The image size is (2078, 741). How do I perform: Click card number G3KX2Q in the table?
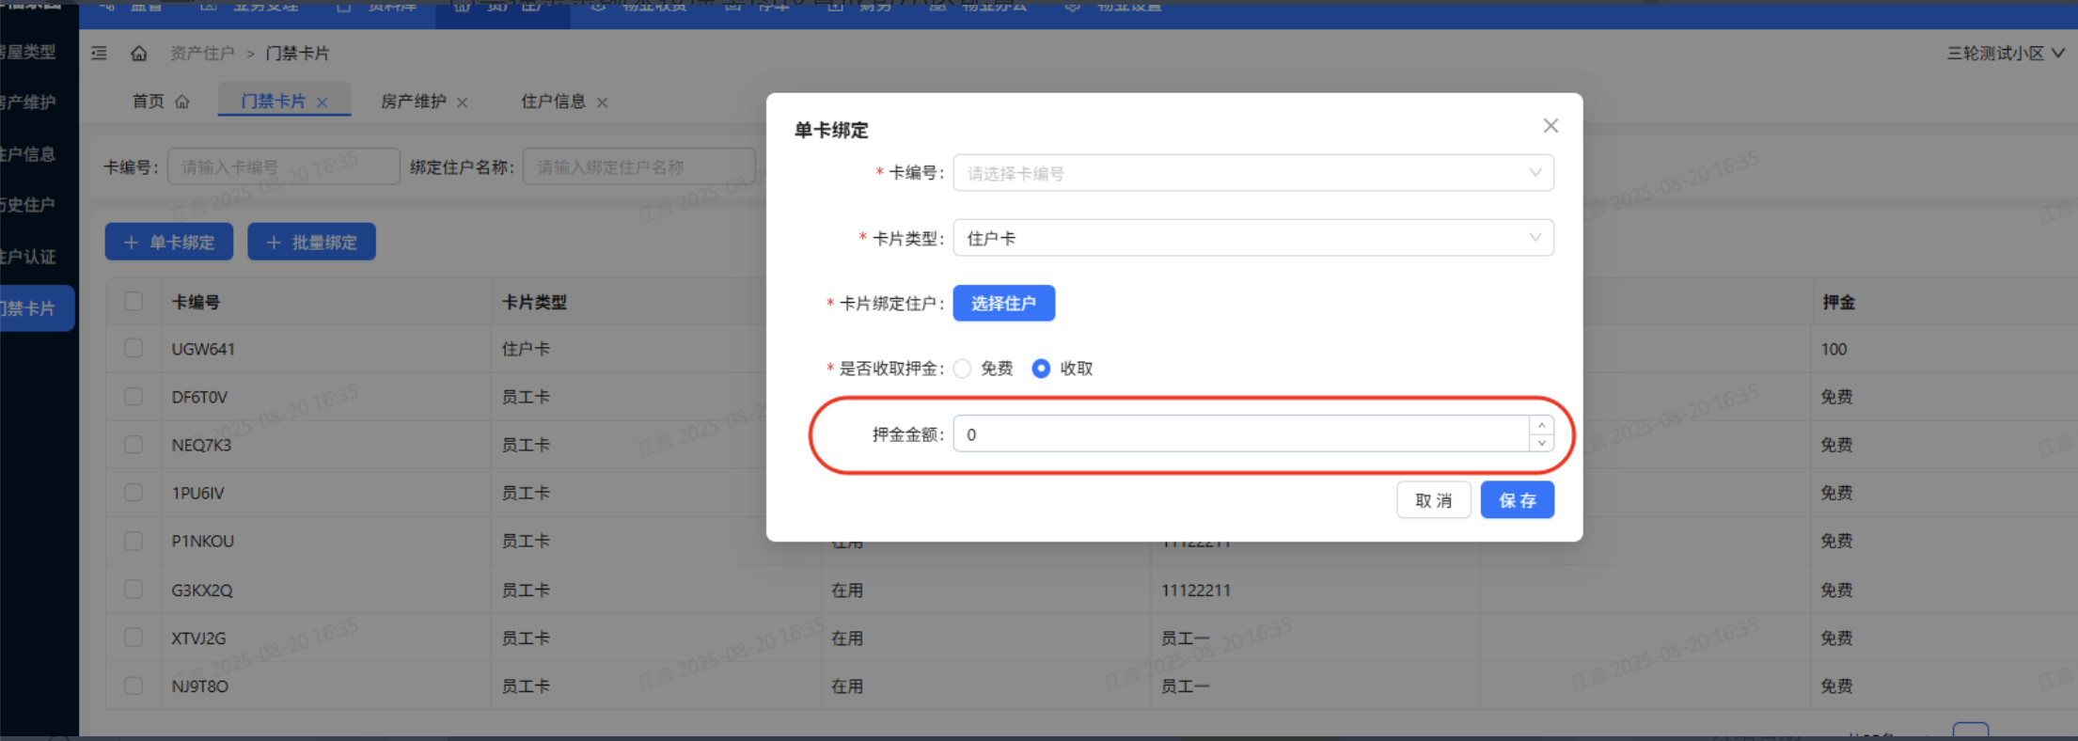201,591
